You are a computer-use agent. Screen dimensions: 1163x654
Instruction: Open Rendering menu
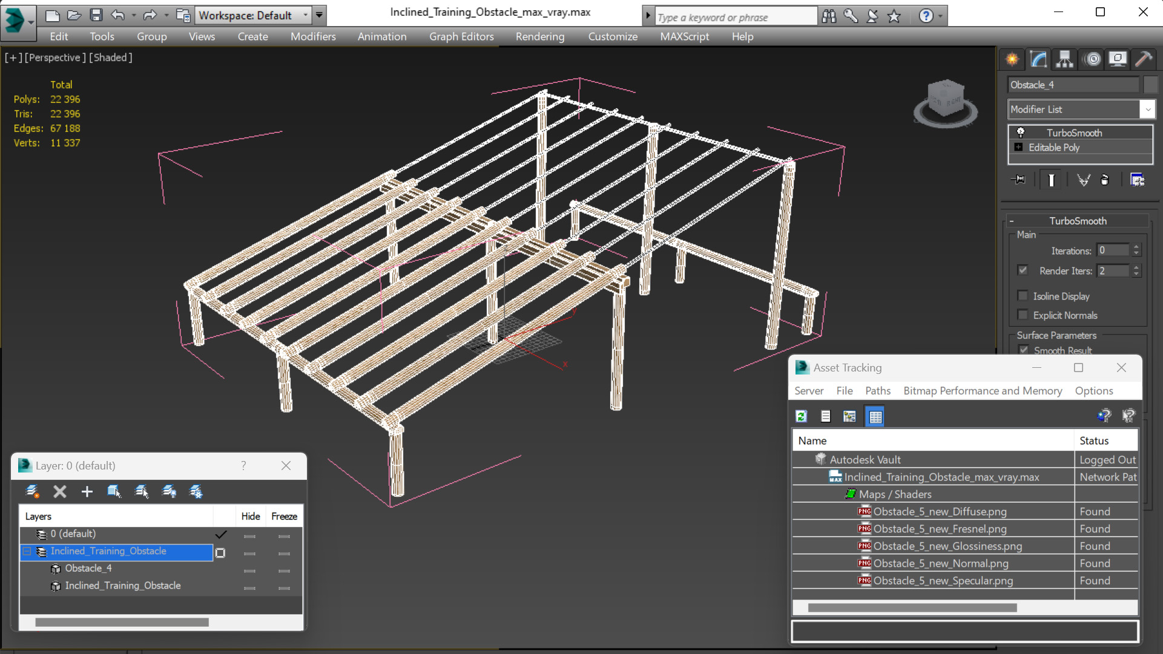click(540, 36)
